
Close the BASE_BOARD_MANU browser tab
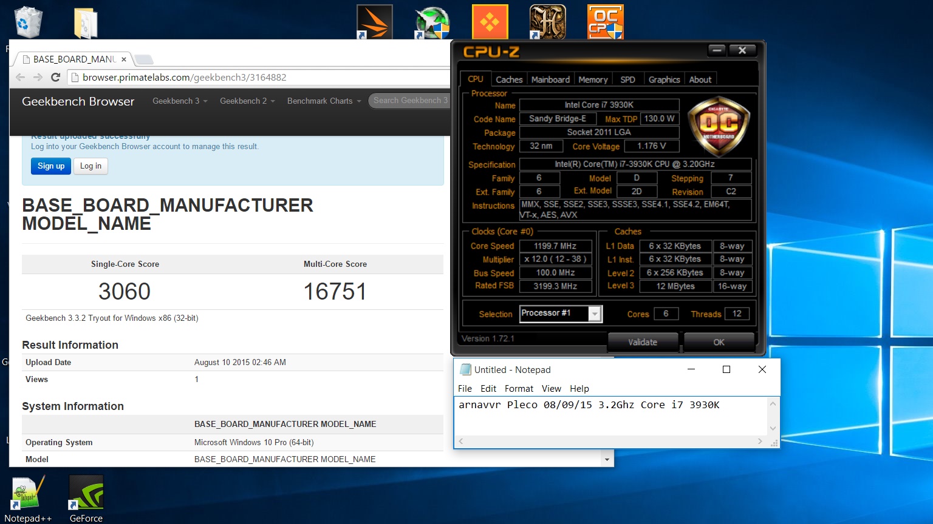(x=124, y=59)
